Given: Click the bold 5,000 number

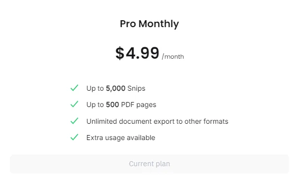Looking at the screenshot, I should coord(116,88).
